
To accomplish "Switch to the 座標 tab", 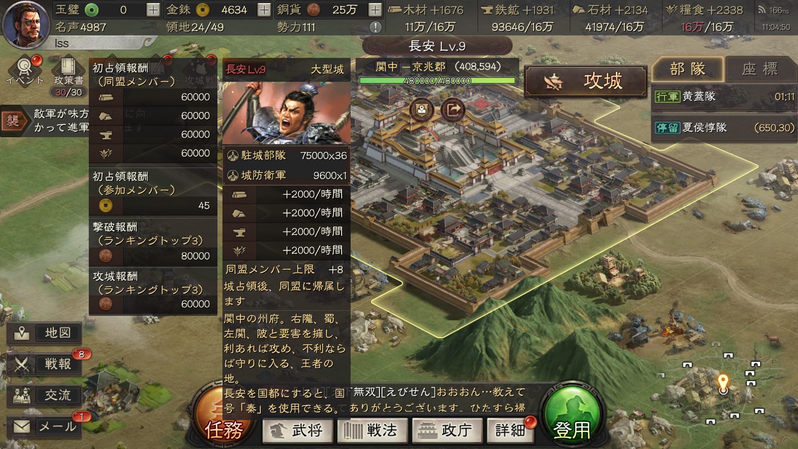I will pyautogui.click(x=761, y=69).
